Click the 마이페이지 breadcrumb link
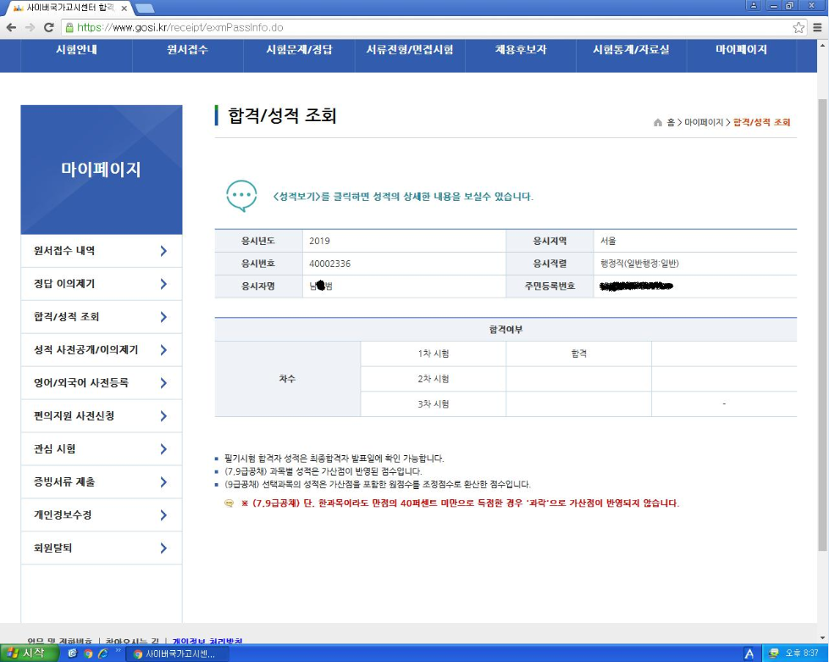829x662 pixels. (704, 123)
